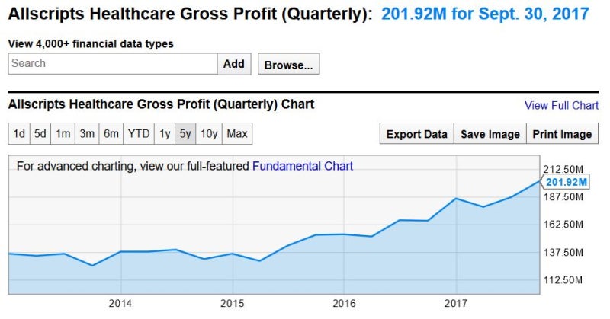Select the 5d time range
The image size is (610, 319).
click(x=40, y=134)
